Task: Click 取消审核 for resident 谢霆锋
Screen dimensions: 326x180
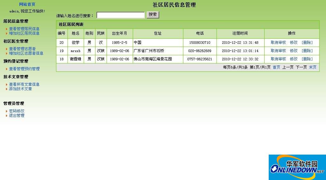Action: click(x=278, y=59)
